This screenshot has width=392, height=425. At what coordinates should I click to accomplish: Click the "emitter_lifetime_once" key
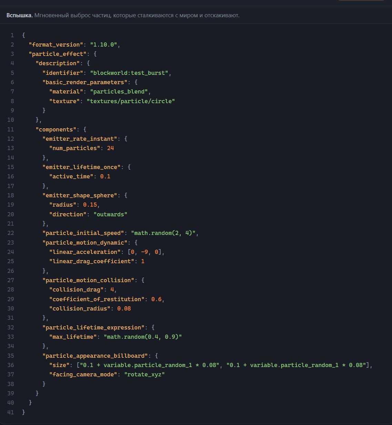pos(81,167)
